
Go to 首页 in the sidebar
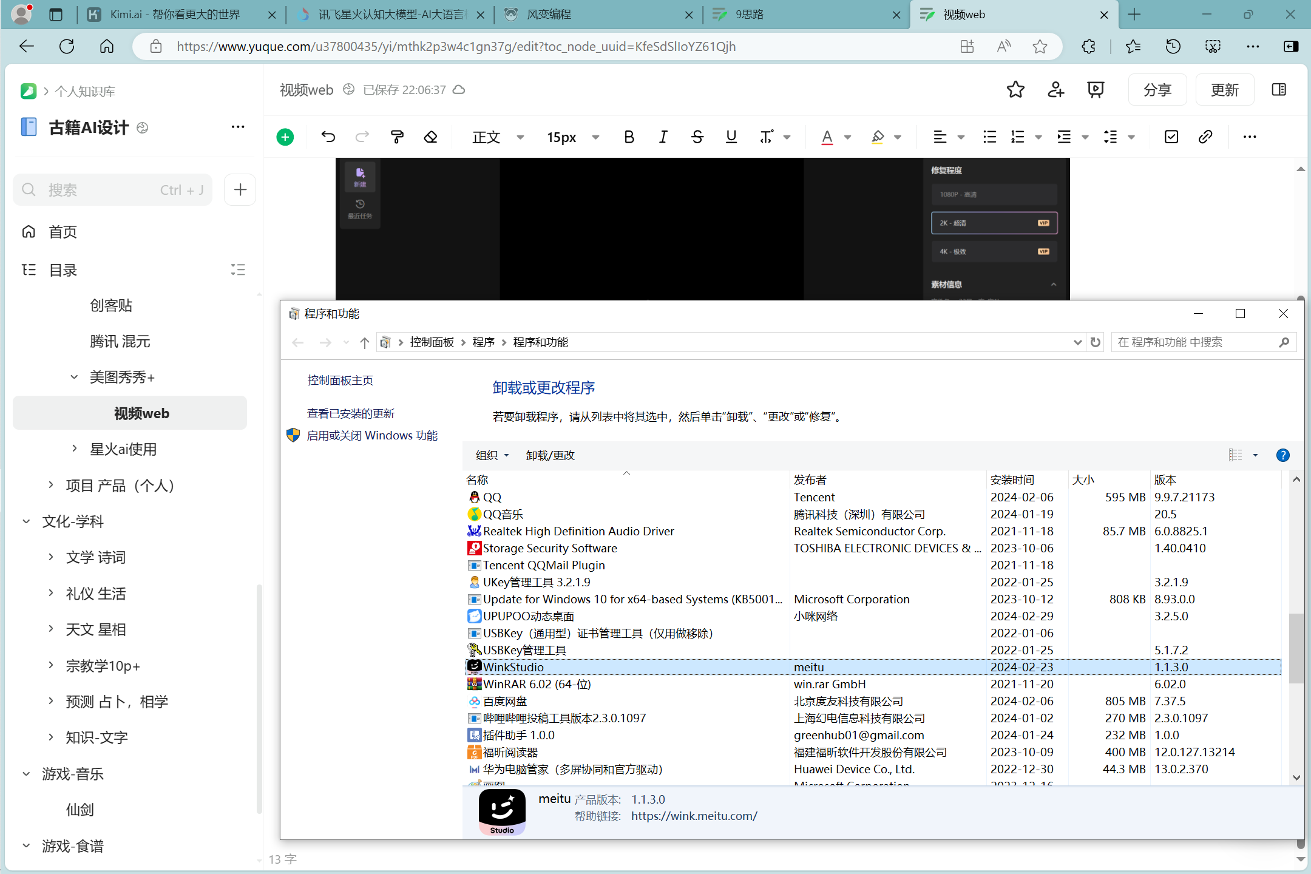click(63, 232)
